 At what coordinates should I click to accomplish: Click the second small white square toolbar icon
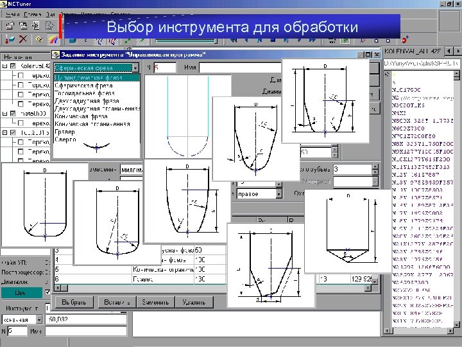[388, 40]
